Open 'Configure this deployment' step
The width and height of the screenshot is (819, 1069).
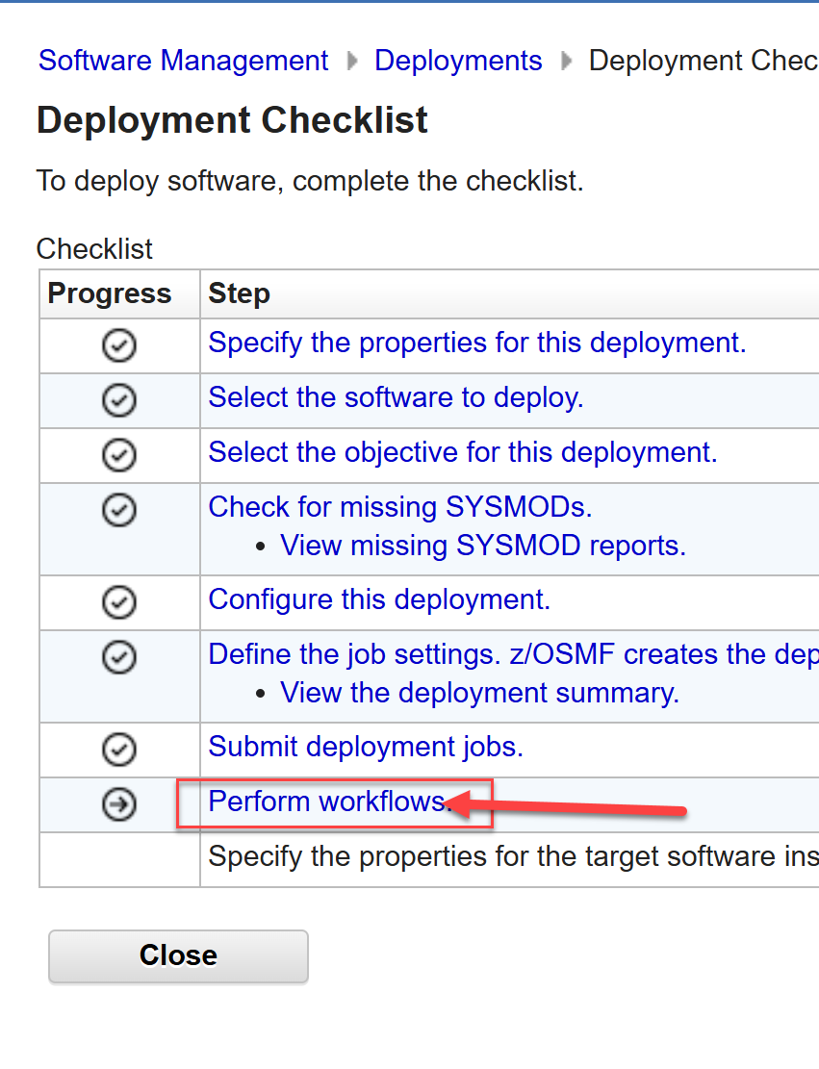(379, 599)
